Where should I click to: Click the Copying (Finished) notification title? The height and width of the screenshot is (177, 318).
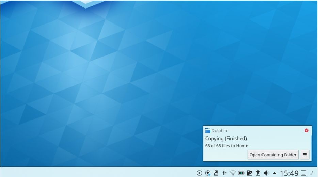[x=226, y=139]
